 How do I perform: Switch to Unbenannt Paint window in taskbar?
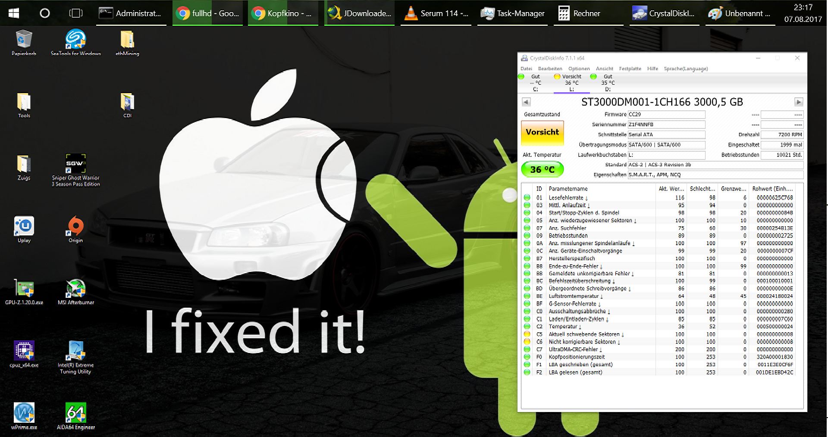pos(740,13)
